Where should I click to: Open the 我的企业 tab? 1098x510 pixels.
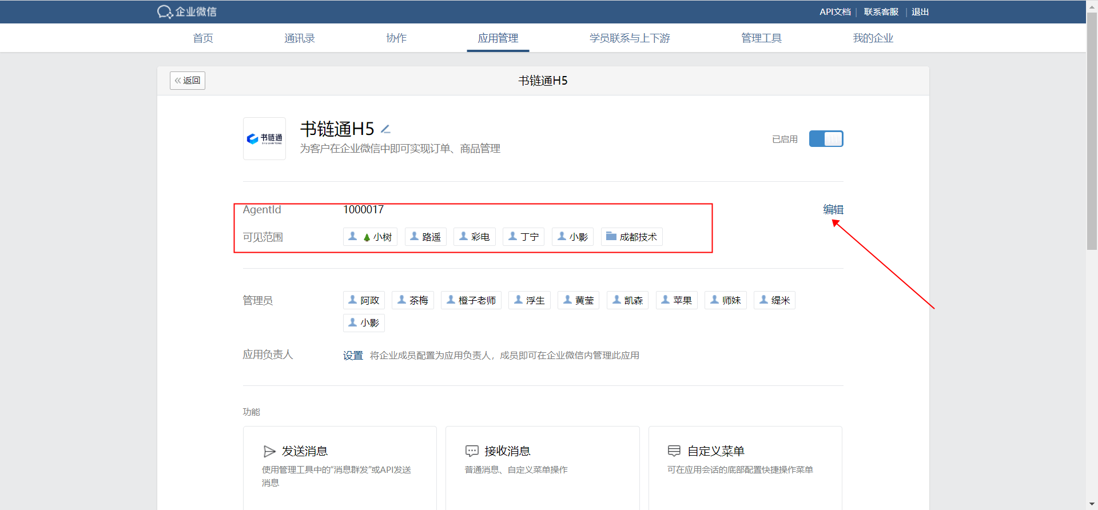(x=873, y=38)
